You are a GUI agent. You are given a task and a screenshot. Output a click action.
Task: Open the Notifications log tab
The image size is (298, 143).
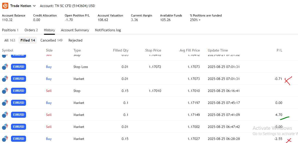[108, 30]
